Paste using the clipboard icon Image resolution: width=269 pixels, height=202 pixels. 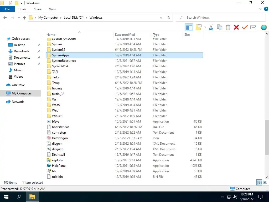tap(228, 27)
